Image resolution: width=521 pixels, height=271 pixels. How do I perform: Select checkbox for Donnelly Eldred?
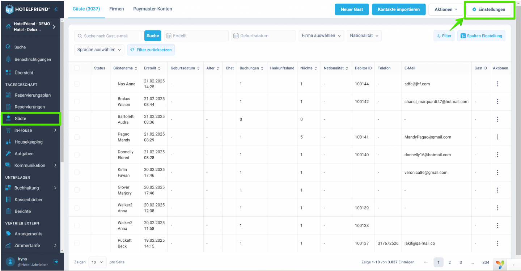click(77, 155)
